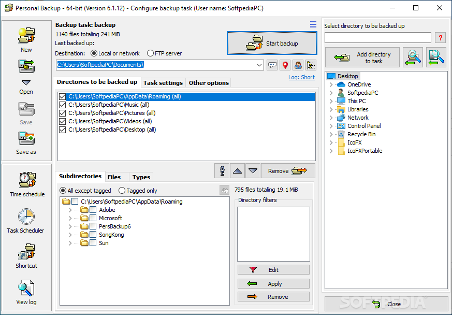Open a backup task with Open icon
Screen dimensions: 452x316
click(x=26, y=67)
